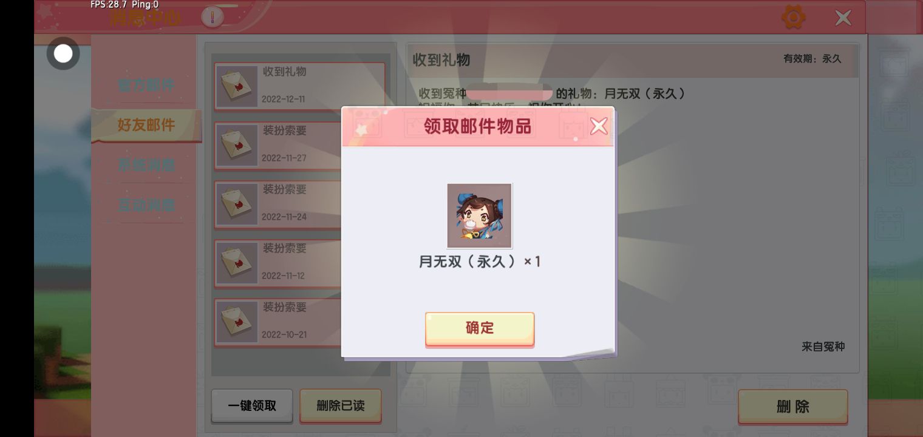Open envelope icon of 2022-10-21 mail
This screenshot has height=437, width=923.
[x=237, y=322]
